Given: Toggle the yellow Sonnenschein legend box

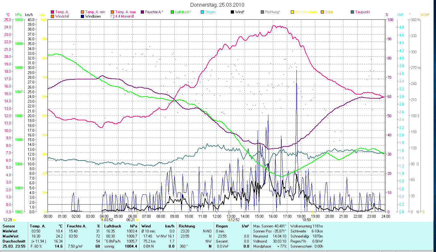Looking at the screenshot, I should click(x=292, y=12).
